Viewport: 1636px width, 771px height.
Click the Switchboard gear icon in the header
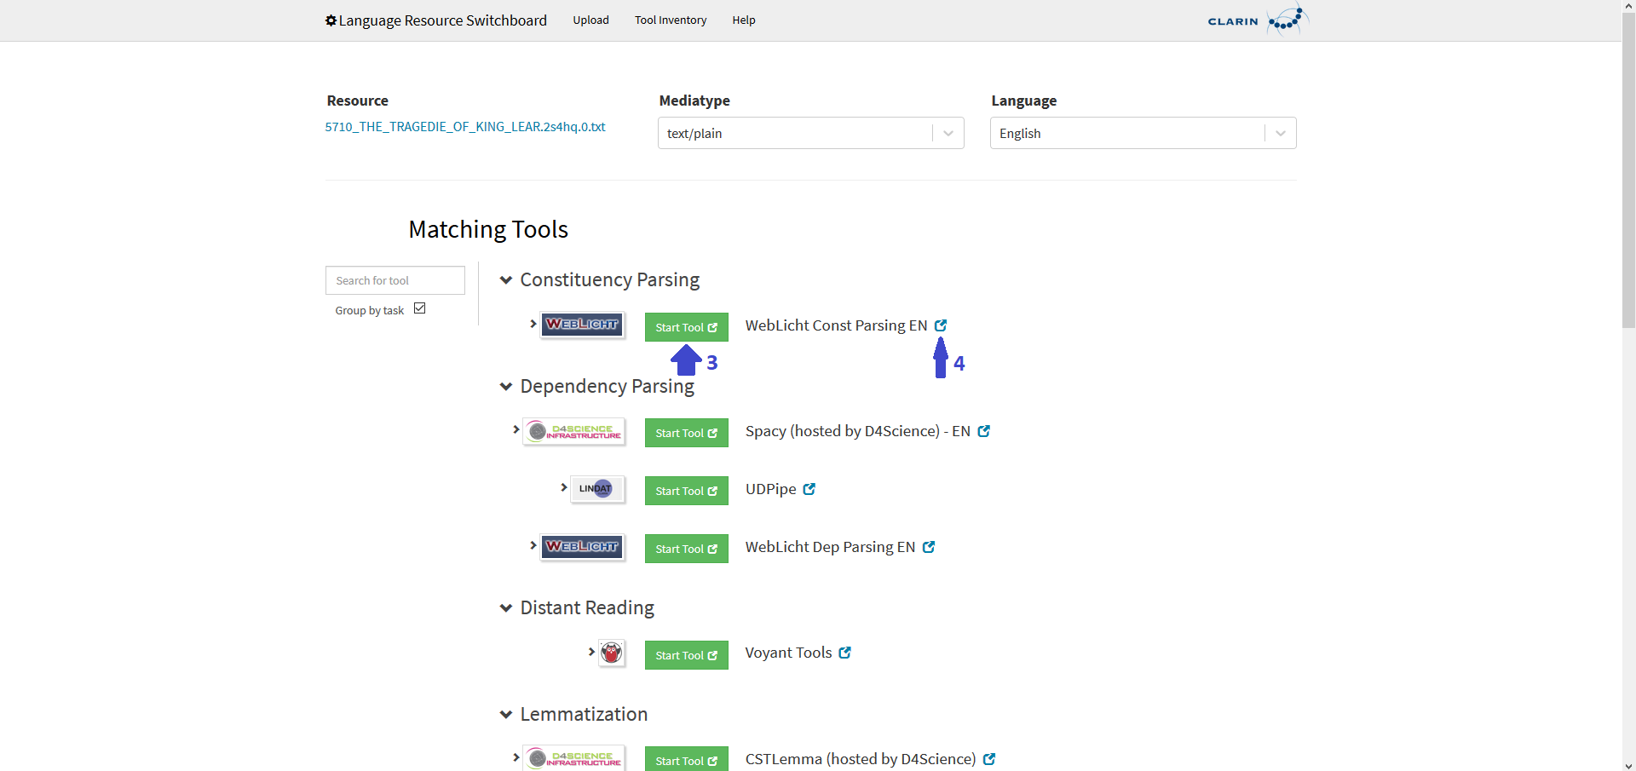click(x=331, y=20)
